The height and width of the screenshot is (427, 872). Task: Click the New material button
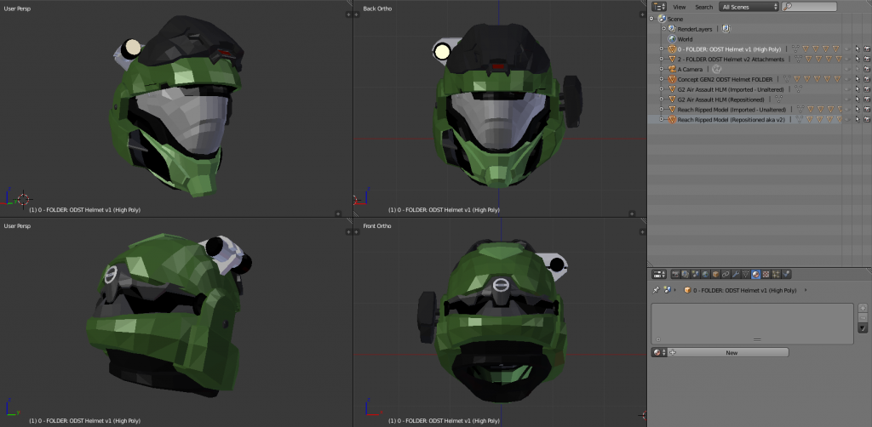pyautogui.click(x=728, y=353)
